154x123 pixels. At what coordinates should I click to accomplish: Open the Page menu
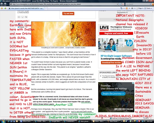click(x=140, y=8)
